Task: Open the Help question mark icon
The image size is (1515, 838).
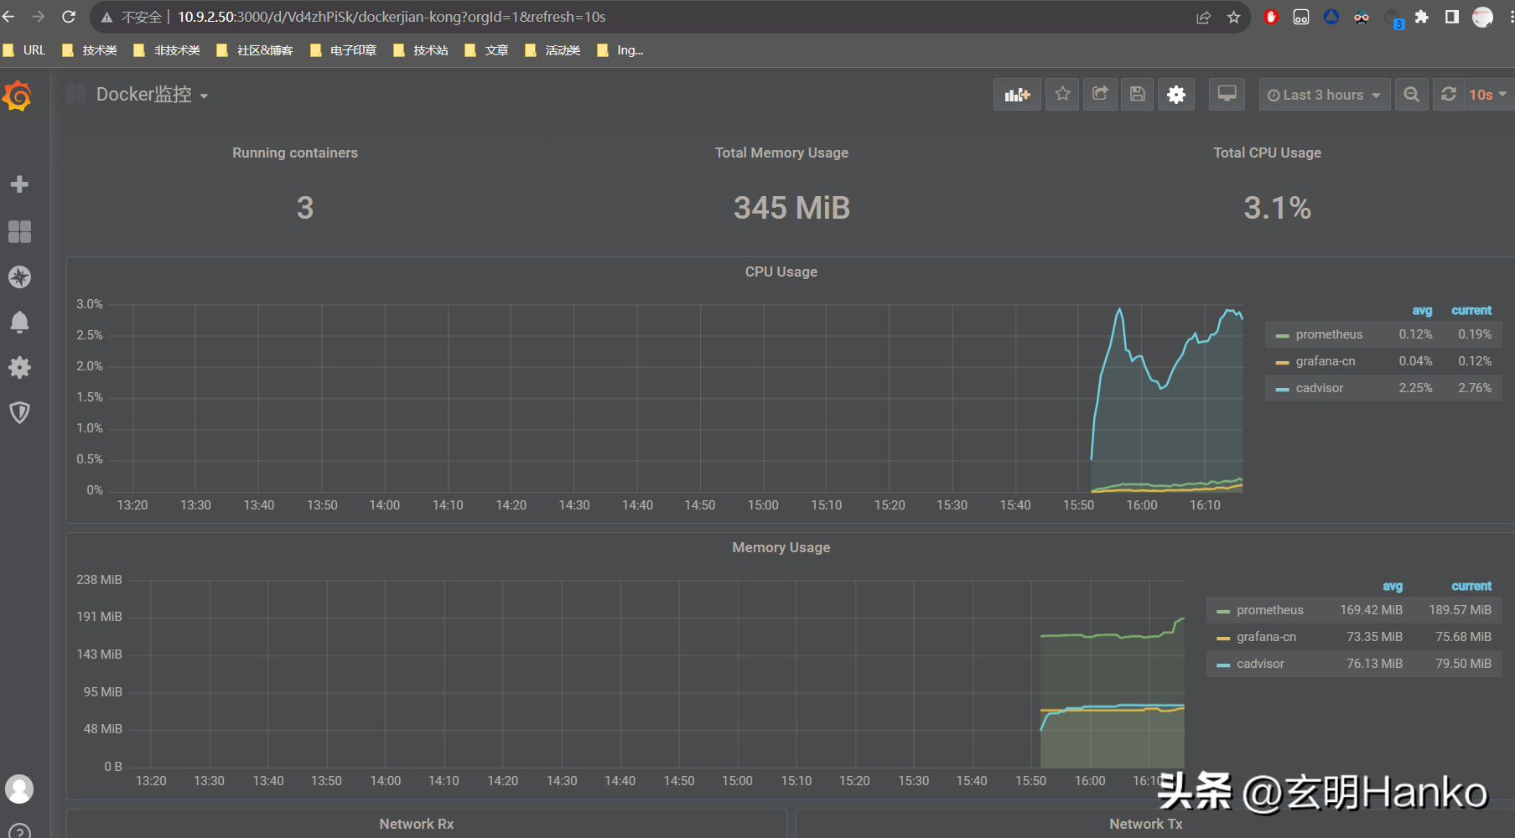Action: coord(19,831)
